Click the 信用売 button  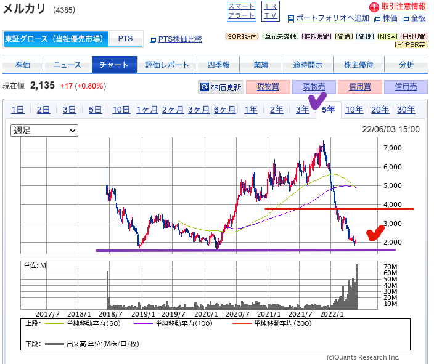[x=406, y=87]
